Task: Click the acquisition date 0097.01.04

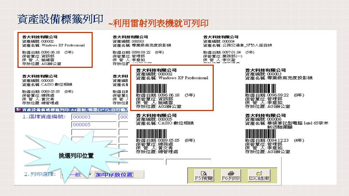Action: (x=232, y=52)
